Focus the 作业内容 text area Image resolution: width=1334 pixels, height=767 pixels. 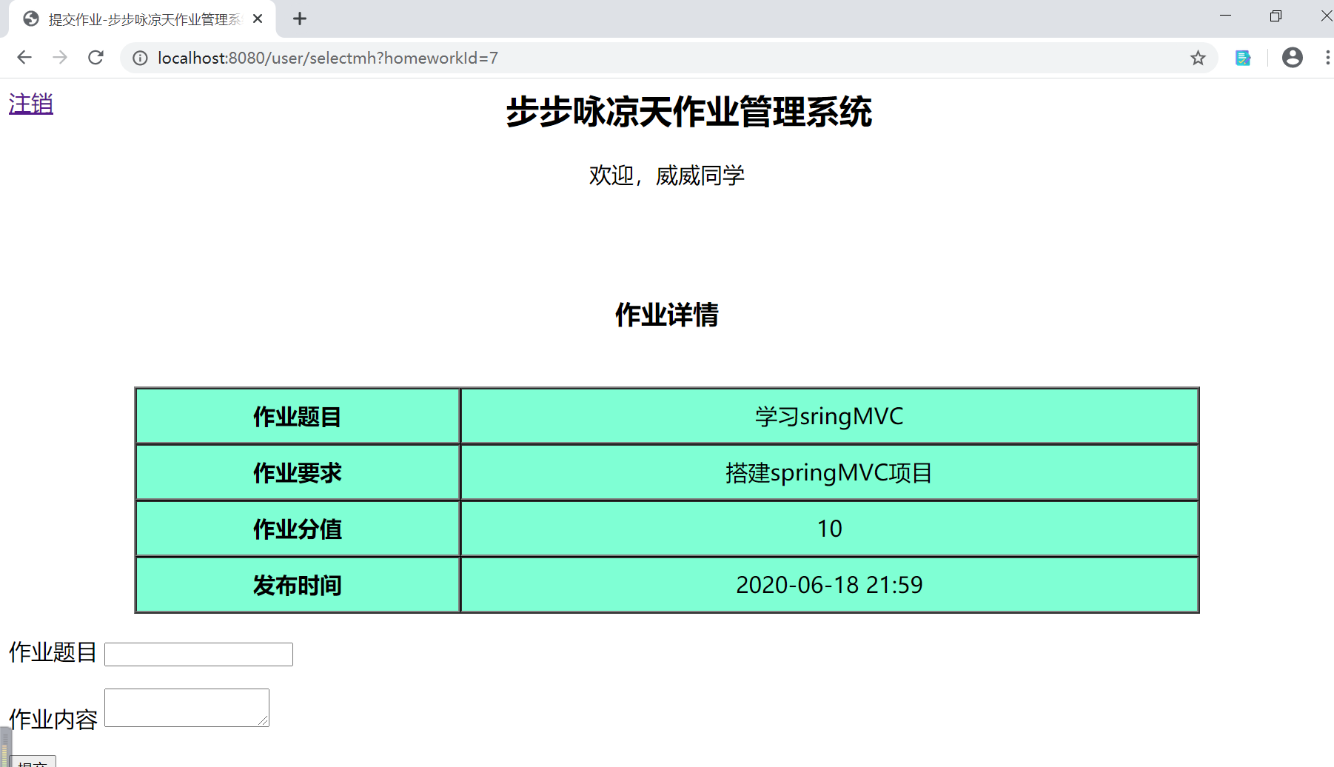(187, 708)
